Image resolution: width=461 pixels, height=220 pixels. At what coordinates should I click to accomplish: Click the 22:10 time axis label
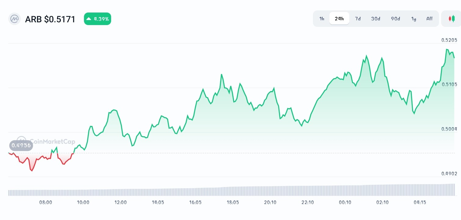coord(307,202)
